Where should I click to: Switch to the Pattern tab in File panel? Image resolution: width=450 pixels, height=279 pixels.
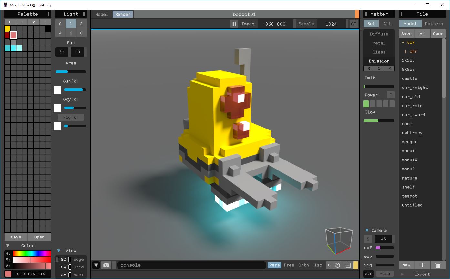[434, 24]
